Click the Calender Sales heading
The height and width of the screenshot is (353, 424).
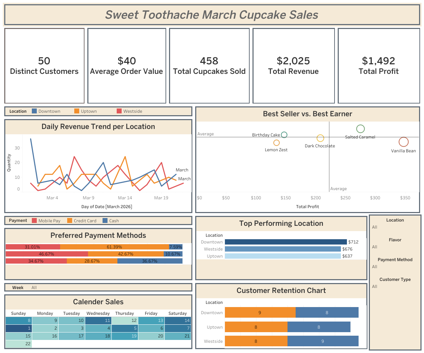pos(98,302)
